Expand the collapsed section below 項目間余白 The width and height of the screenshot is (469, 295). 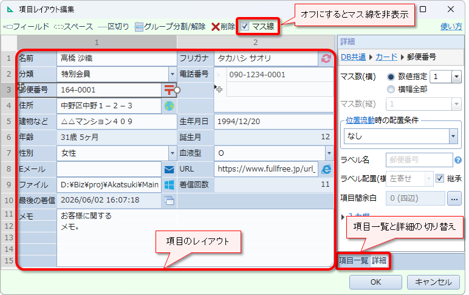(343, 217)
